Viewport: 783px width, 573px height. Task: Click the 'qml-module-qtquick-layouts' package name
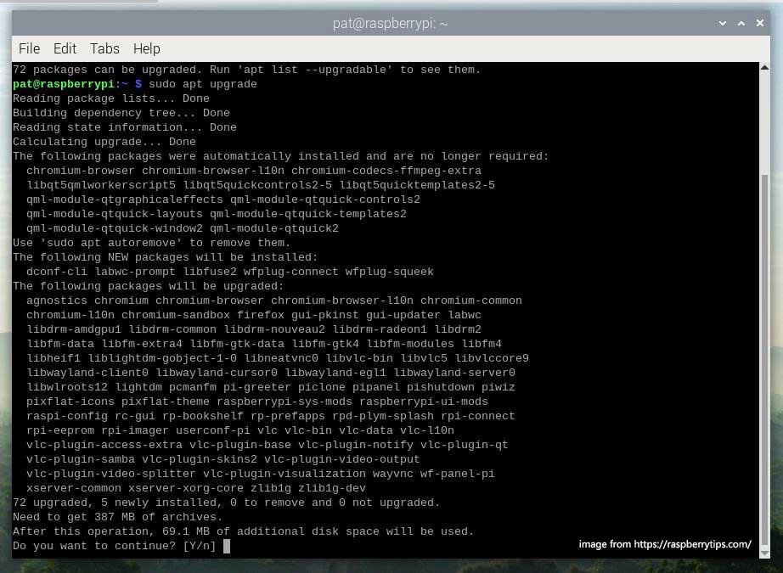pos(115,214)
